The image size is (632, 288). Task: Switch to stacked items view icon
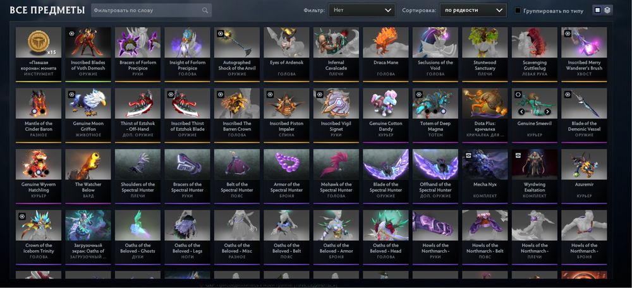[607, 10]
